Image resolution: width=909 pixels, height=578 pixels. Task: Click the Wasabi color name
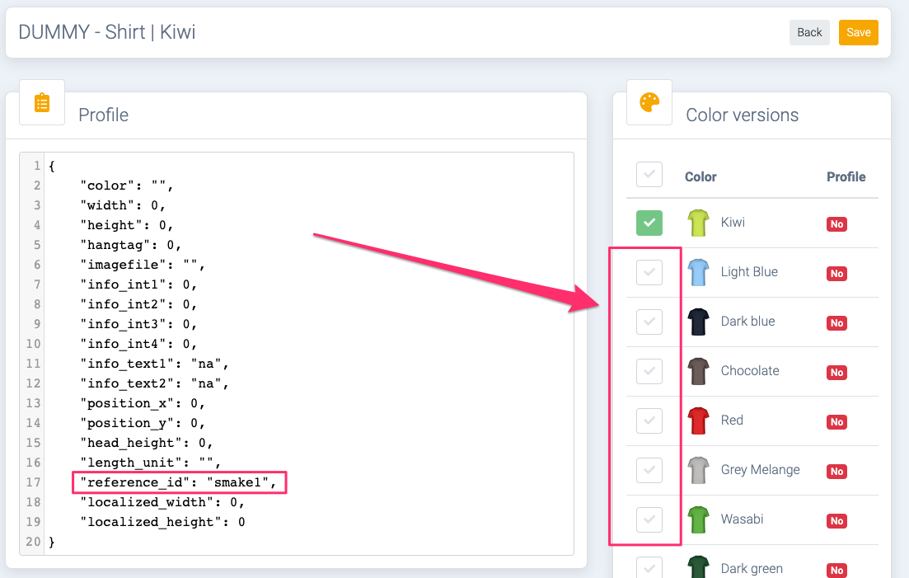click(742, 519)
